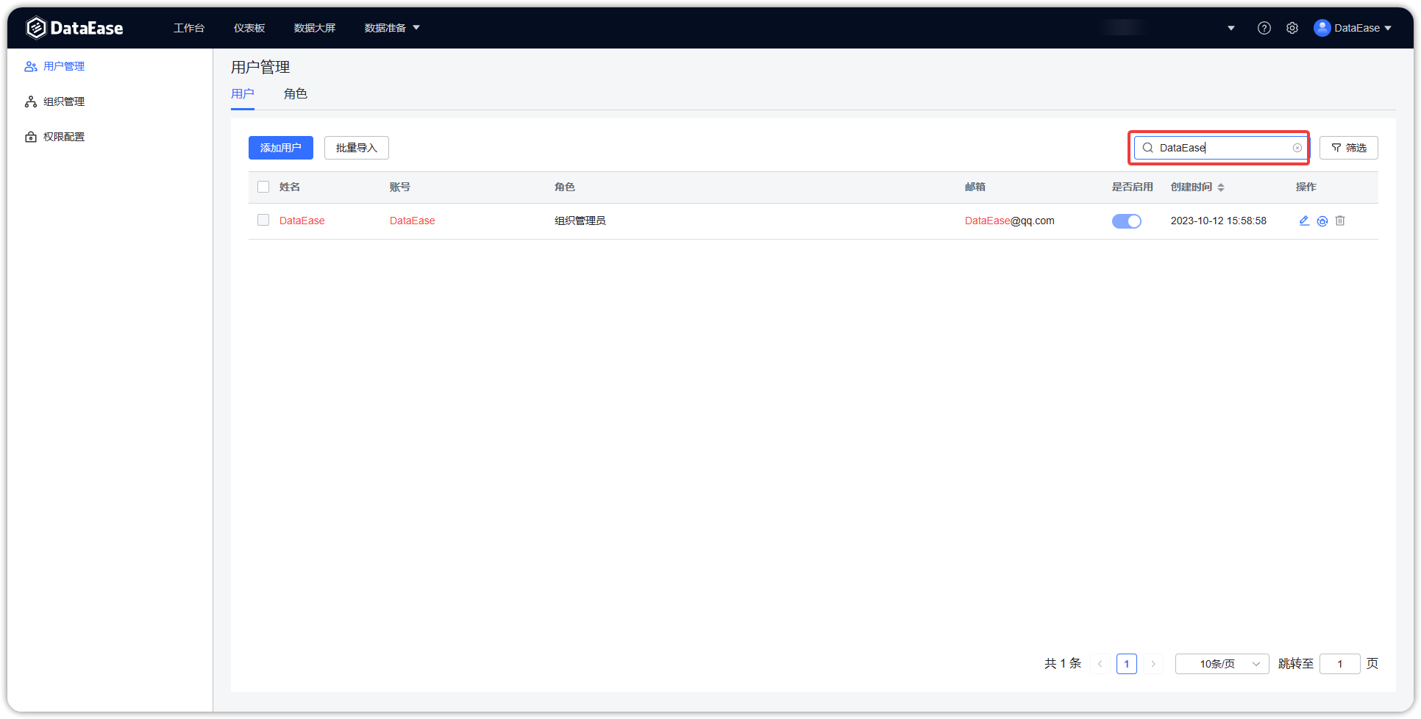
Task: Click the 角色 column header
Action: [565, 187]
